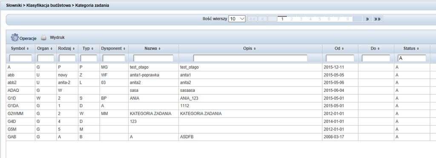Click the Wydruk printer icon

click(44, 37)
